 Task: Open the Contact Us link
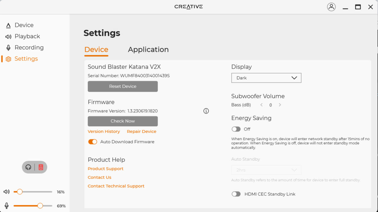coord(100,177)
